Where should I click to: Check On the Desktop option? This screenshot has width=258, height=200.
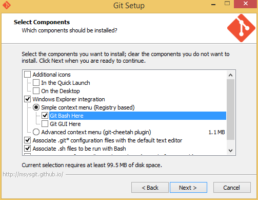(36, 91)
